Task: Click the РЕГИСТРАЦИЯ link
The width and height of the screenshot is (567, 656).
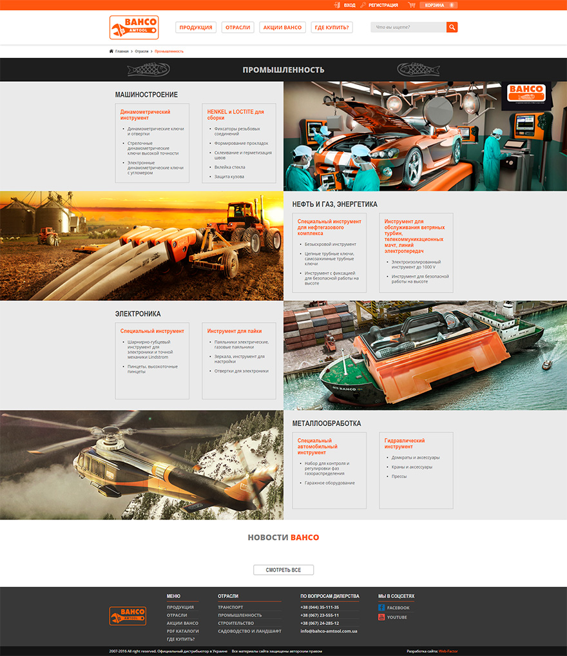Action: tap(383, 5)
